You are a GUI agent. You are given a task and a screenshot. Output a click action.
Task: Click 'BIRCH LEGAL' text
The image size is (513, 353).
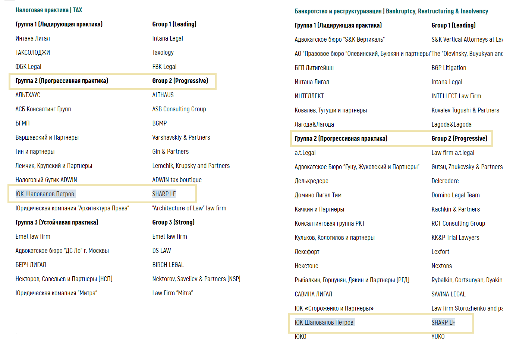pyautogui.click(x=168, y=265)
